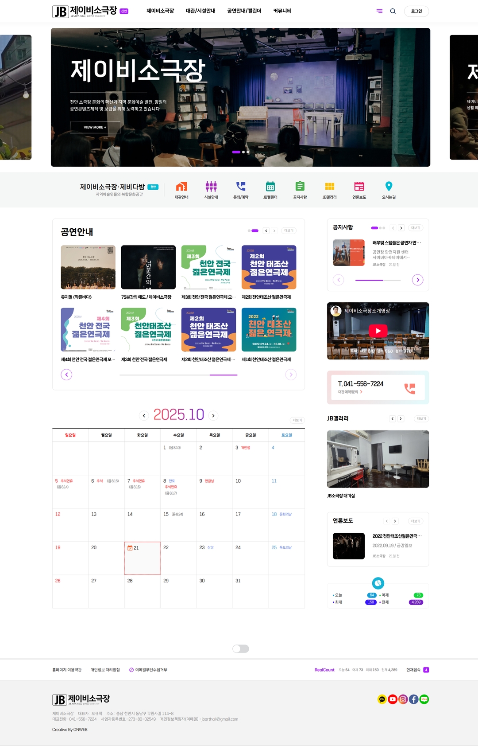Click the 로그인 button

(x=416, y=11)
